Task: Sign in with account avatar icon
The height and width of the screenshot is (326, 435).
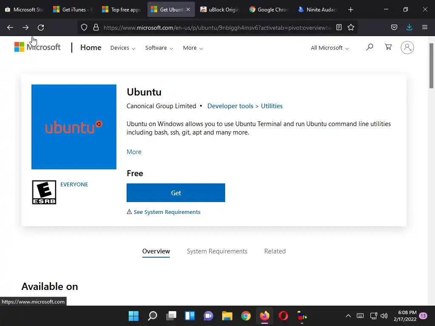Action: pyautogui.click(x=407, y=48)
